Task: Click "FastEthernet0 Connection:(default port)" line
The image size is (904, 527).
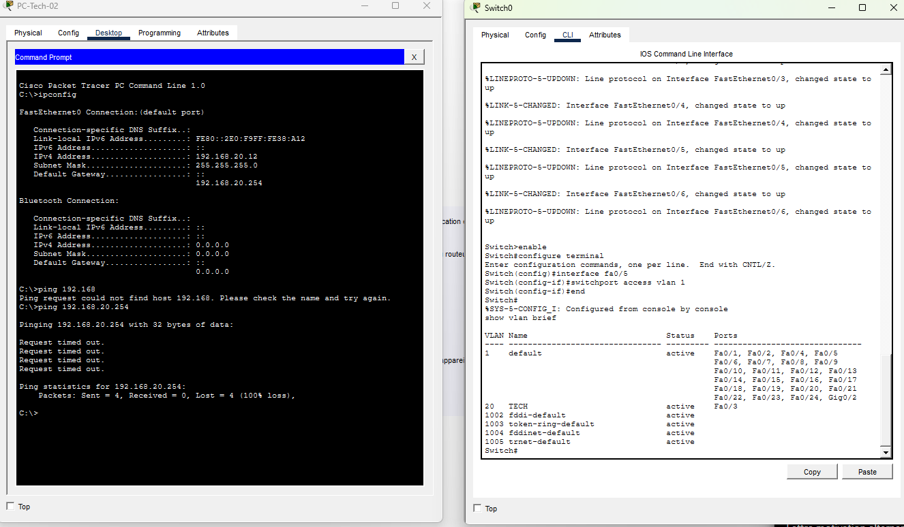Action: [111, 112]
